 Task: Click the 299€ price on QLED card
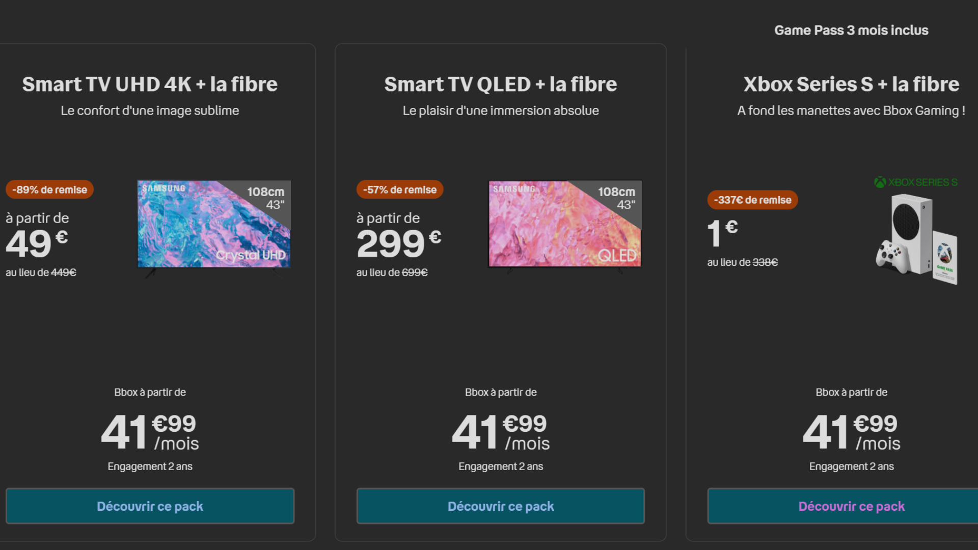pos(399,243)
